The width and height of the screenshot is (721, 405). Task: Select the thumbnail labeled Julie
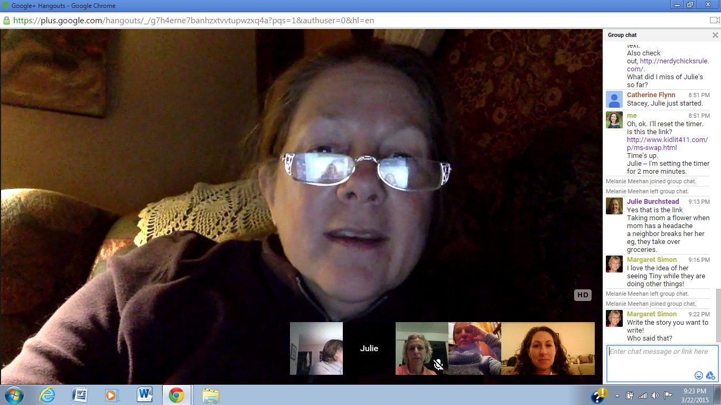coord(369,349)
